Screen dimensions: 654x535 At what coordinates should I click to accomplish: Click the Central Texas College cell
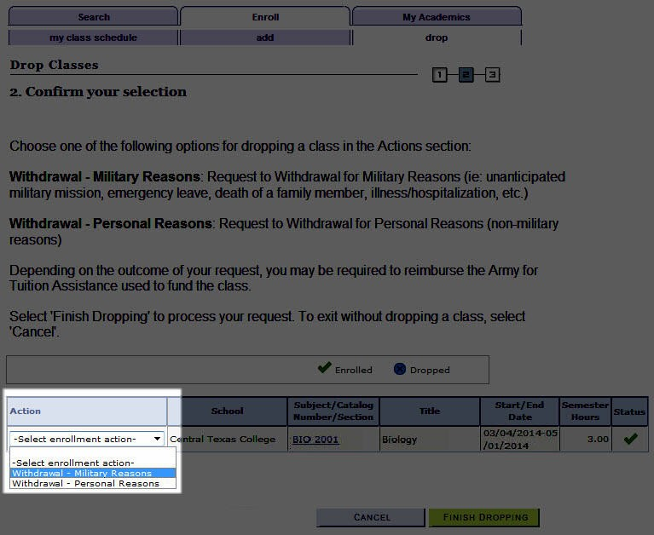point(228,440)
